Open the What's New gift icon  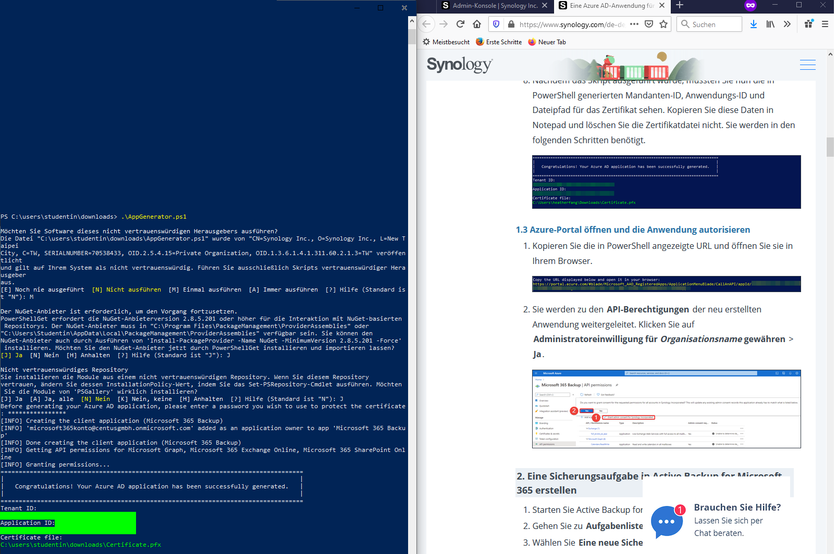click(809, 23)
